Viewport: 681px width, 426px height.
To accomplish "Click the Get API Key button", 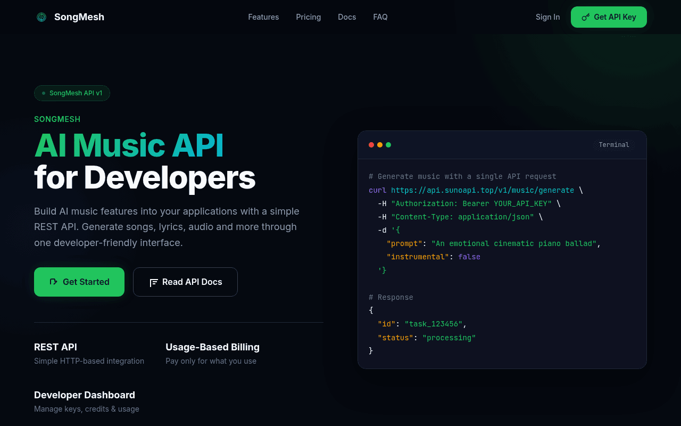I will click(609, 17).
